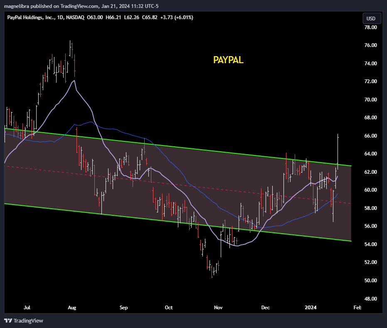Click the late-October low price bar near 50
Screen dimensions: 387x328
[212, 271]
